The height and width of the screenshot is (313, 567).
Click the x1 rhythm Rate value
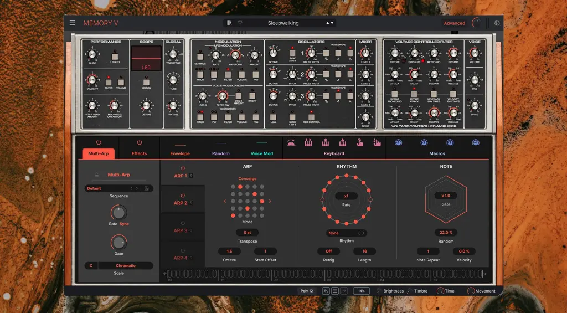click(x=346, y=196)
